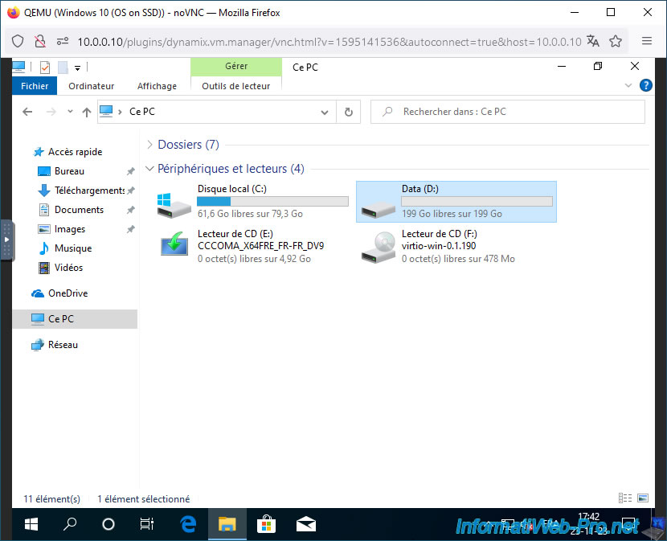Viewport: 667px width, 541px height.
Task: Open Lecteur de CD (F:) virtio-win drive icon
Action: pyautogui.click(x=378, y=248)
